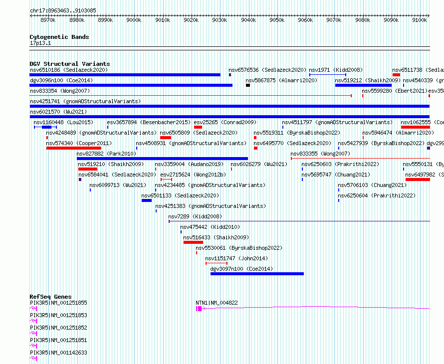The width and height of the screenshot is (444, 364).
Task: Click nsv5706103 (Chuang2021) label
Action: tap(372, 185)
